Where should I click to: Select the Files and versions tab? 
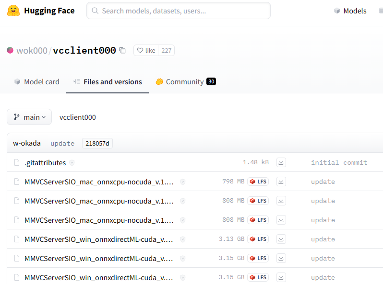(x=108, y=82)
